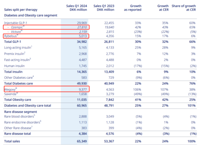Click the 'Total sales' row label
This screenshot has height=145, width=199.
[x=12, y=141]
